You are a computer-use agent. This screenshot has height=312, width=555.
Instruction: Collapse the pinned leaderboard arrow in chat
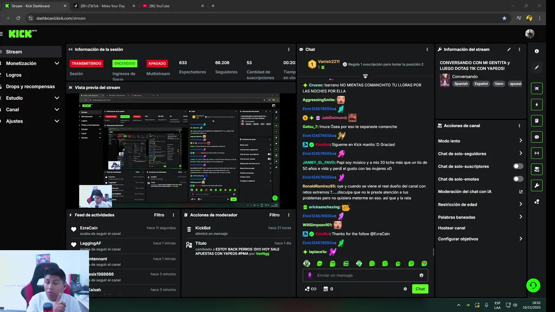pos(365,76)
